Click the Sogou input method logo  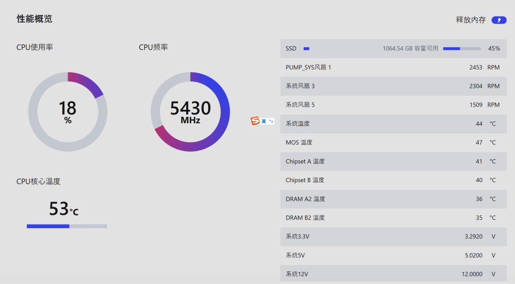click(255, 121)
